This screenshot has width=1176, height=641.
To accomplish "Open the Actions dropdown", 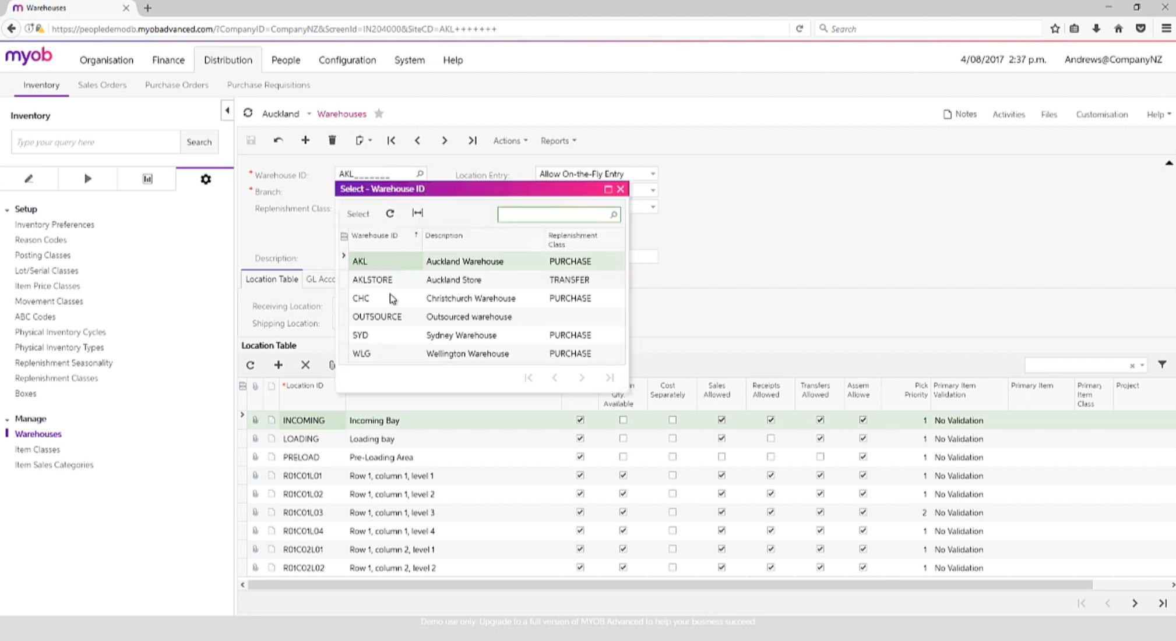I will pos(508,140).
